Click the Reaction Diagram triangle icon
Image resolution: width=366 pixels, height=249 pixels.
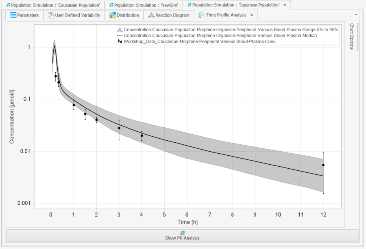[151, 15]
